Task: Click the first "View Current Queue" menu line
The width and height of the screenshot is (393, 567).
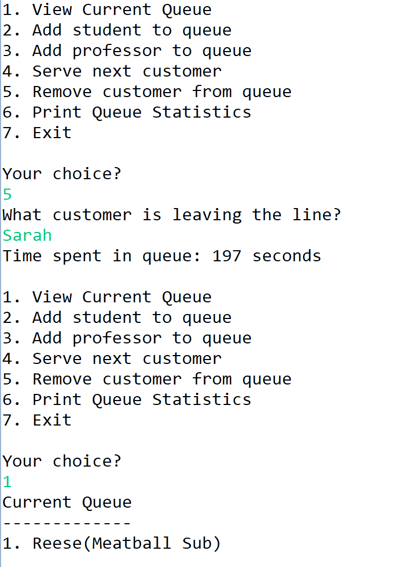Action: point(107,10)
